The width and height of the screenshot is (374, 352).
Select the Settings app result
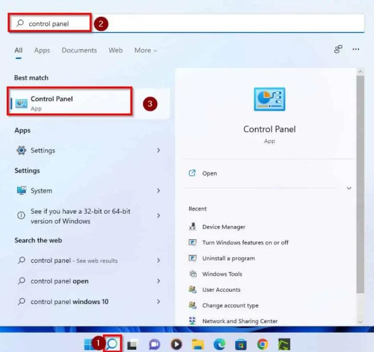(89, 150)
